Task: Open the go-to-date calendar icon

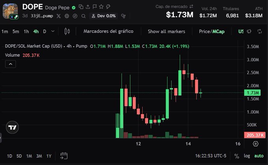Action: (64, 156)
